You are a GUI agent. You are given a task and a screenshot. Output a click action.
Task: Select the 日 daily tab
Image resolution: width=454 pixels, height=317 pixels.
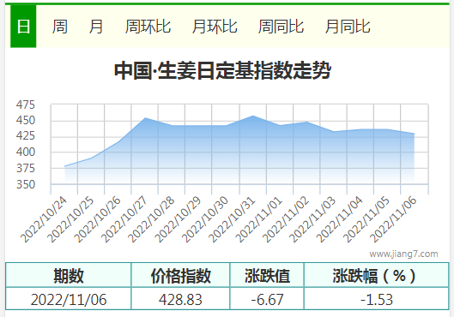(23, 27)
